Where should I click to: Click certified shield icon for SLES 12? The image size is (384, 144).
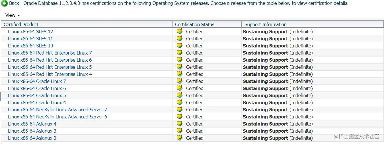pos(179,31)
